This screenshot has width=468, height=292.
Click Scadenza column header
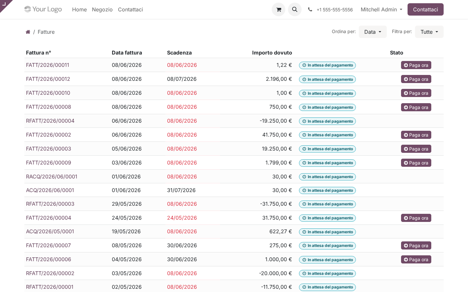point(179,53)
